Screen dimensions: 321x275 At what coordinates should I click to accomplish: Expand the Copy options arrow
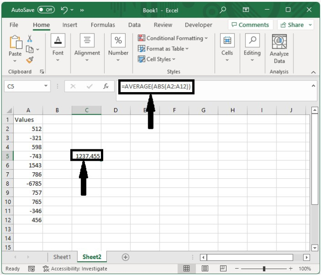coord(38,49)
